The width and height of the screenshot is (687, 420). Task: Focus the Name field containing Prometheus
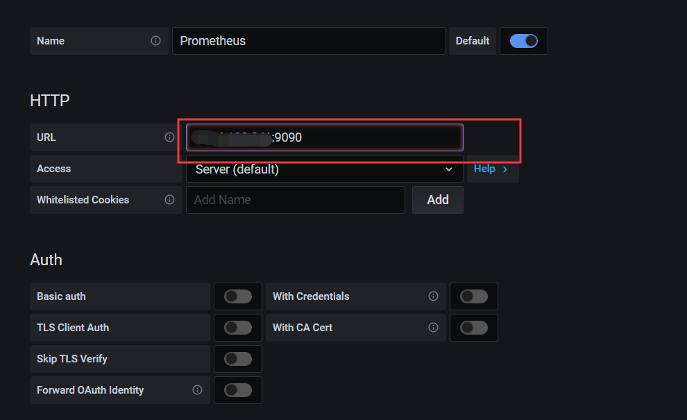(309, 41)
